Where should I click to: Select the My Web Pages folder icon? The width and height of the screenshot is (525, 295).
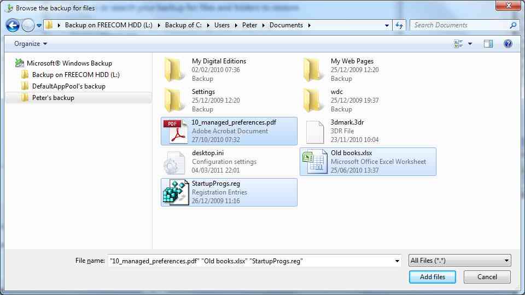pos(313,70)
